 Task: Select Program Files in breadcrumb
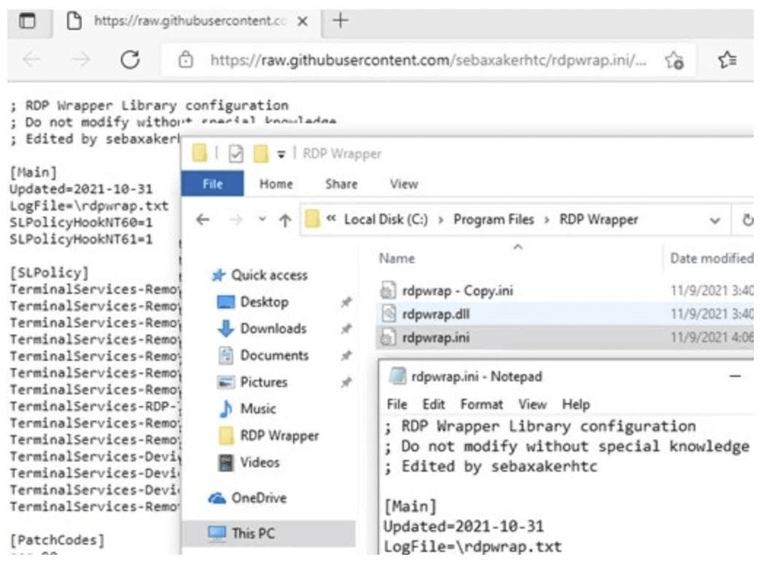coord(494,219)
